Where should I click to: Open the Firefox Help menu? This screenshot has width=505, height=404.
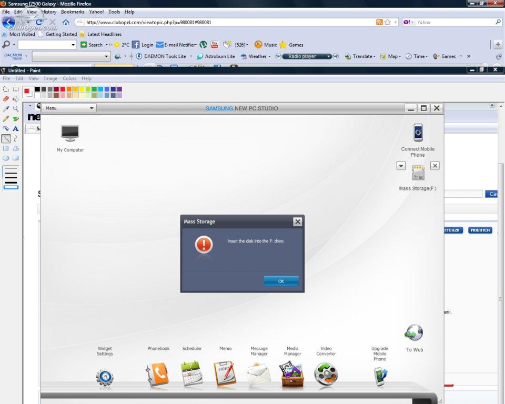pyautogui.click(x=129, y=12)
